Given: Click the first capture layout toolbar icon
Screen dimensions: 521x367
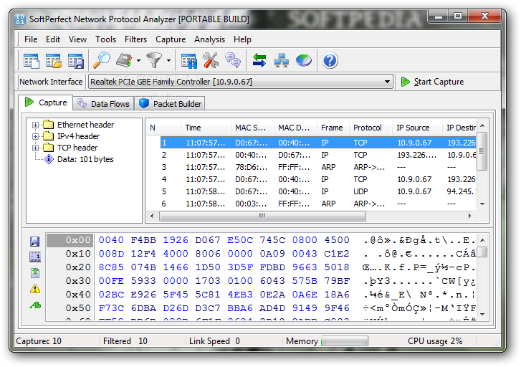Looking at the screenshot, I should pos(32,61).
